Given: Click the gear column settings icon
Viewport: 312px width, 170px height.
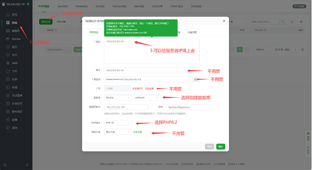Looking at the screenshot, I should (x=301, y=22).
